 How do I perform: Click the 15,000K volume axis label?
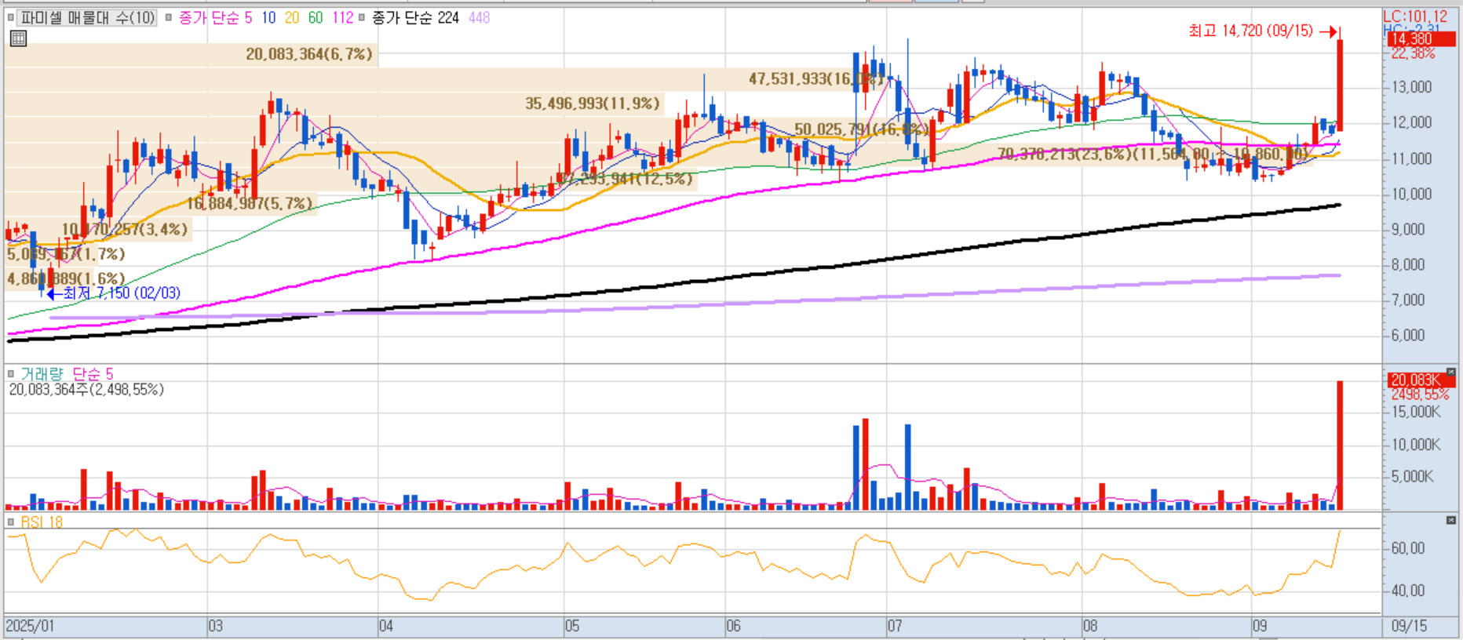point(1416,412)
